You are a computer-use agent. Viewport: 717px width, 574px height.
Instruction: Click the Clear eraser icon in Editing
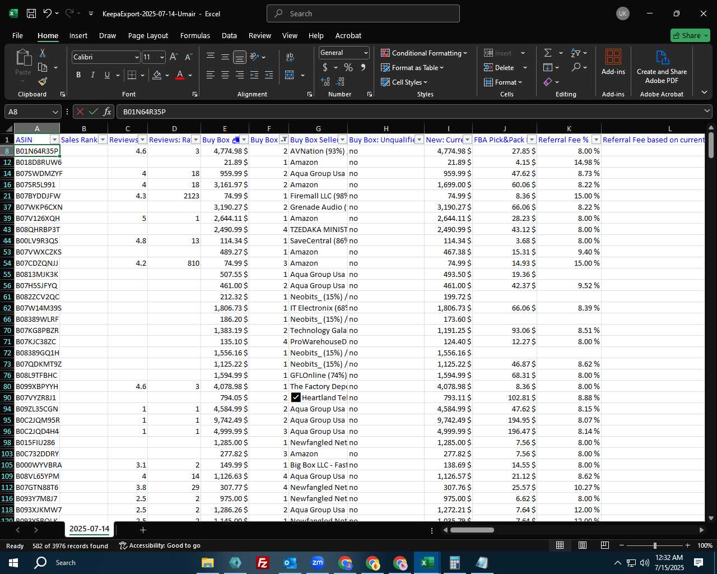coord(548,82)
